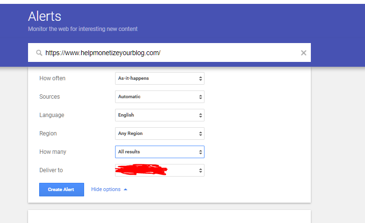Click the Region label
The width and height of the screenshot is (365, 223).
pyautogui.click(x=48, y=134)
